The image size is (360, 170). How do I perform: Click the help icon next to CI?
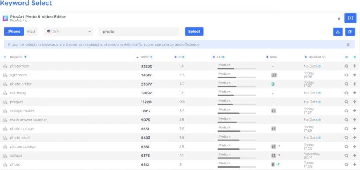[x=184, y=57]
